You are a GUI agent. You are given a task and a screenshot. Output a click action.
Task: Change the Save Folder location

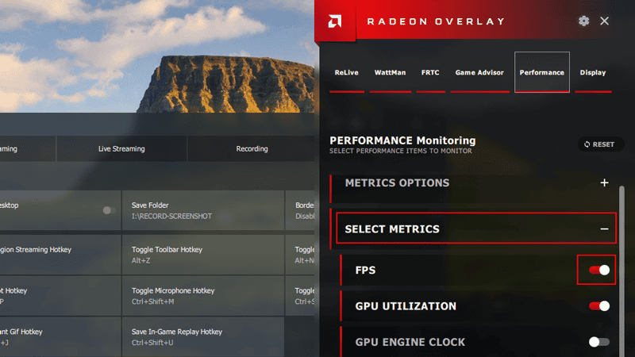click(202, 210)
